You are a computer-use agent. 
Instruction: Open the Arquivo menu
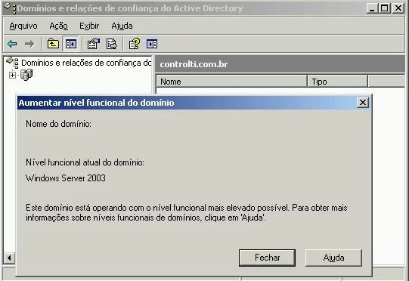(x=23, y=26)
